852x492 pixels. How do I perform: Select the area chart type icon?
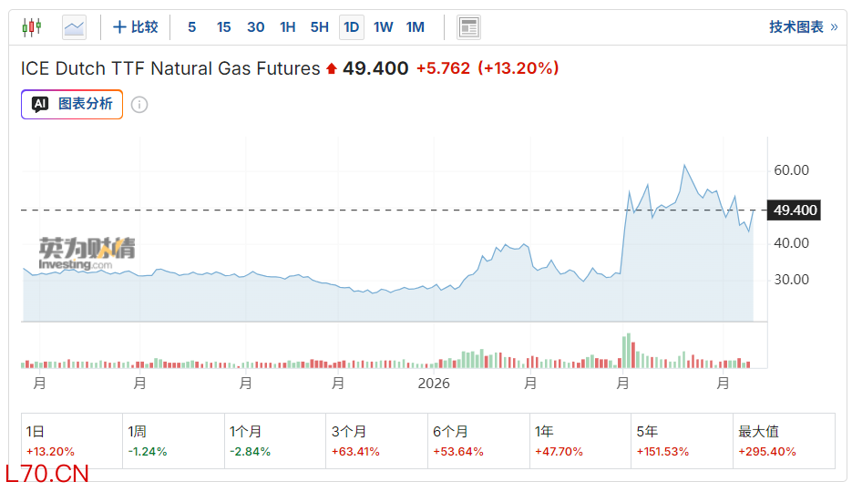pos(74,27)
